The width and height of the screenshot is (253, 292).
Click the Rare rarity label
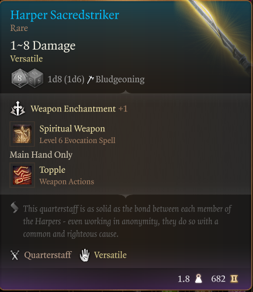(x=19, y=28)
